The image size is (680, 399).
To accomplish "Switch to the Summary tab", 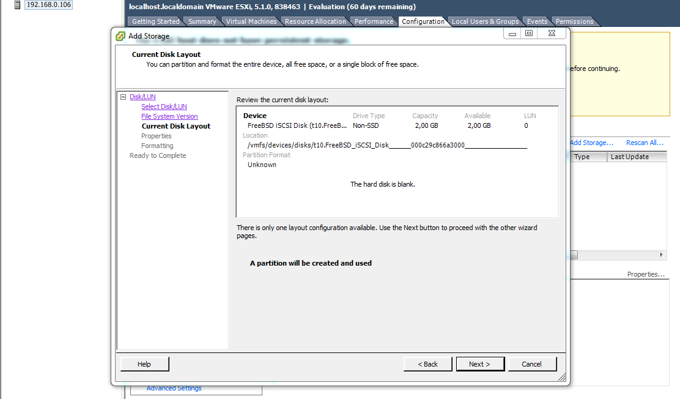I will point(202,21).
